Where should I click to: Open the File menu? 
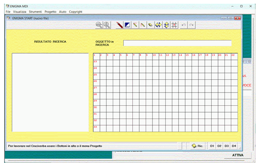(x=8, y=12)
